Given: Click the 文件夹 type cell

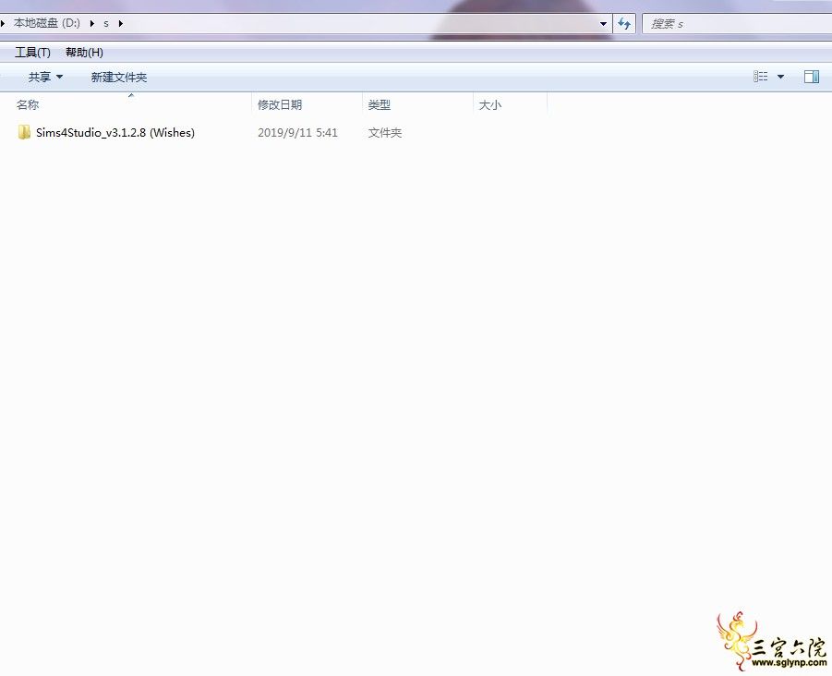Looking at the screenshot, I should [x=385, y=133].
